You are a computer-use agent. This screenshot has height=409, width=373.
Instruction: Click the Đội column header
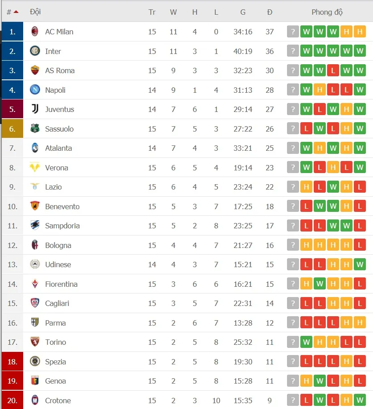point(35,12)
